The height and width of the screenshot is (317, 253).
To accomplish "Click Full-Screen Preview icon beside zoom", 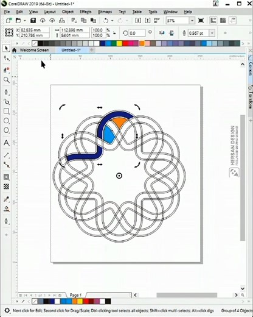I will tap(201, 21).
